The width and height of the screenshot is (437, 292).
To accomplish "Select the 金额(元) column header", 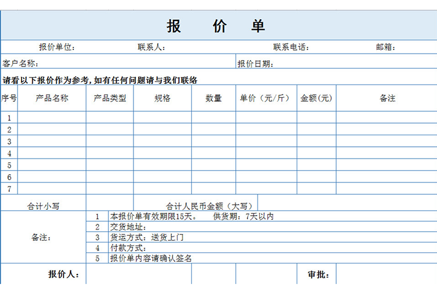I will 316,98.
